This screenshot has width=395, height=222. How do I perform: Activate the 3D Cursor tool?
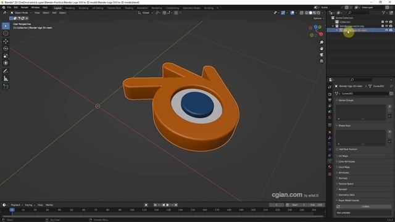point(6,33)
